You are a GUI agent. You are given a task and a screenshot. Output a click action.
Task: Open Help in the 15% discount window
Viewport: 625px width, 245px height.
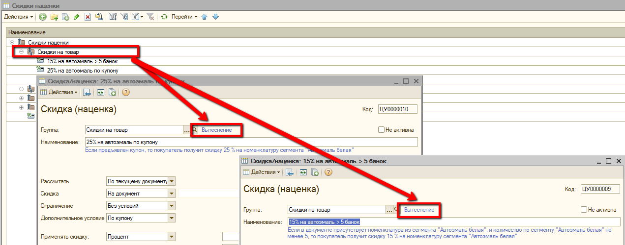pyautogui.click(x=328, y=172)
